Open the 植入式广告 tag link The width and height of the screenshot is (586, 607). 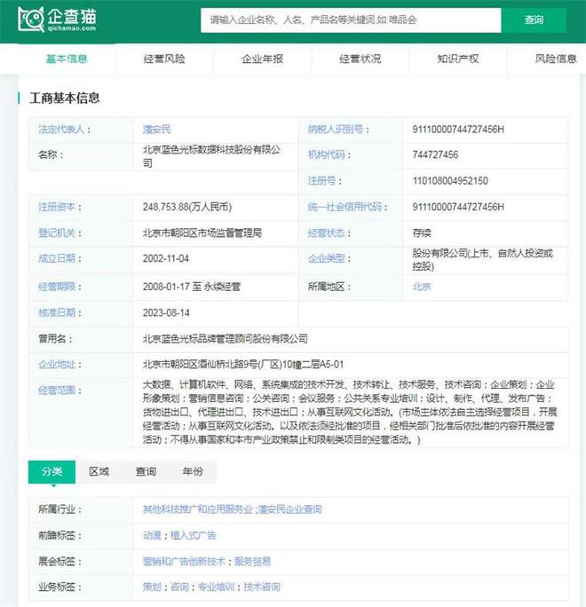pyautogui.click(x=193, y=535)
